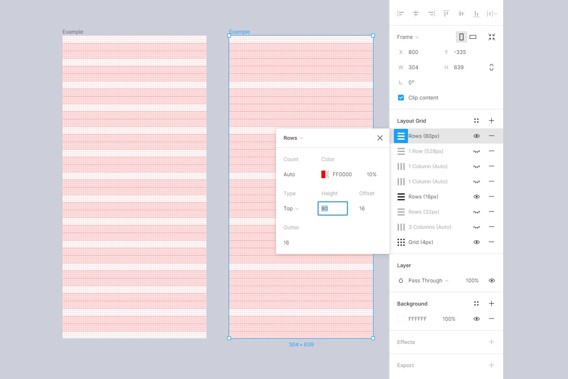Screen dimensions: 568x379
Task: Click the align vertical centers icon
Action: (461, 14)
